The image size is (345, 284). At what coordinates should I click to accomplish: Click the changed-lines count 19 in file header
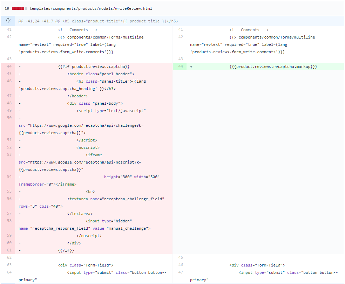pyautogui.click(x=7, y=8)
